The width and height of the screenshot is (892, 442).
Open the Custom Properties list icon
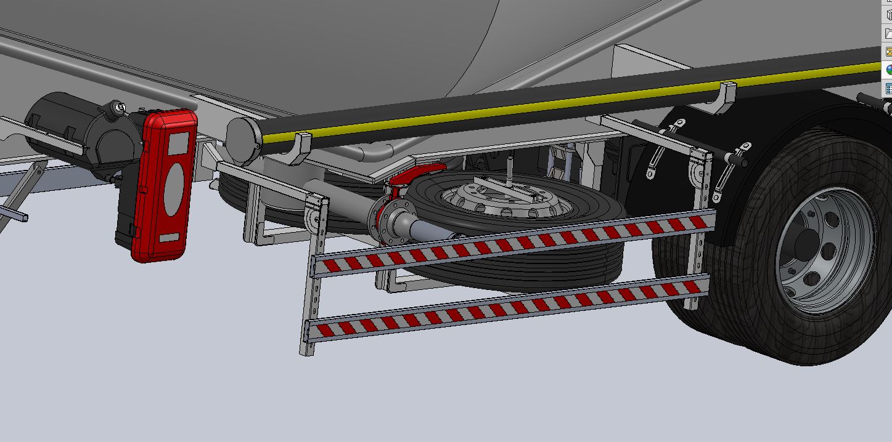(x=889, y=89)
